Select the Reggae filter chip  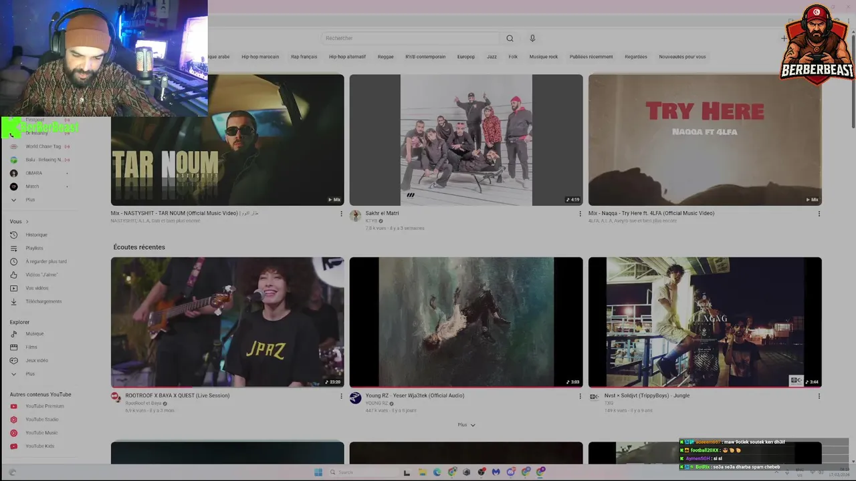(x=385, y=57)
